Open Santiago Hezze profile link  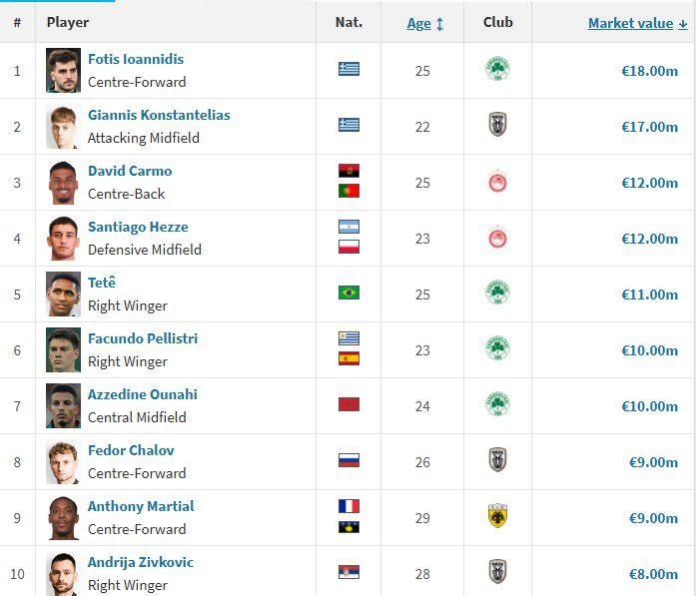click(138, 227)
